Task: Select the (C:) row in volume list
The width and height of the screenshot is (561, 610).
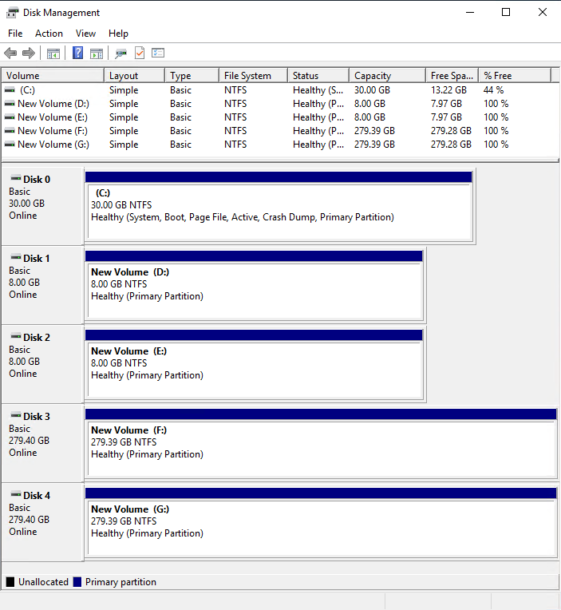Action: (x=28, y=90)
